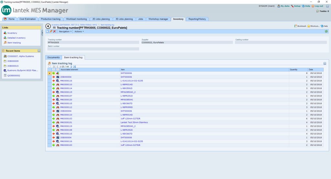Open the Item tracking link in Links
331x179 pixels.
tap(14, 43)
